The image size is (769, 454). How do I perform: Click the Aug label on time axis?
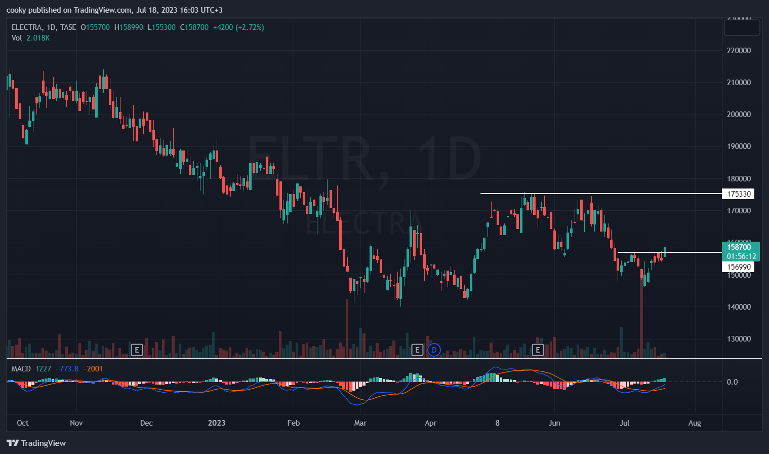coord(695,423)
